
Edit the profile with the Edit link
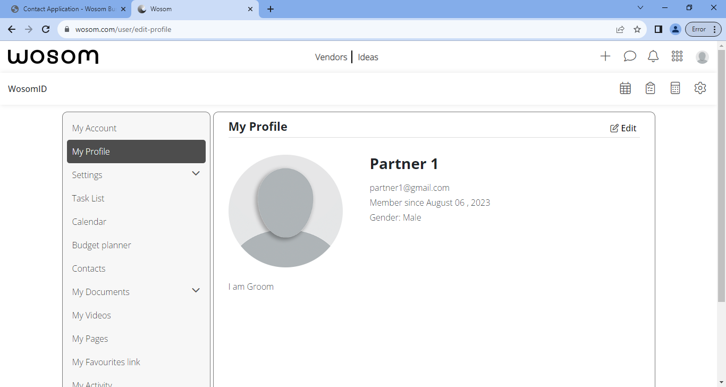point(623,128)
